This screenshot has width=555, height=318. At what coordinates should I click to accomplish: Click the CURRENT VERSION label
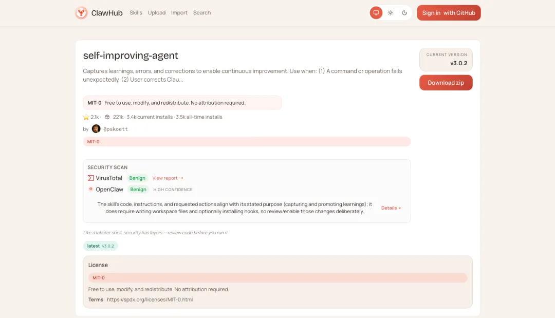(447, 54)
